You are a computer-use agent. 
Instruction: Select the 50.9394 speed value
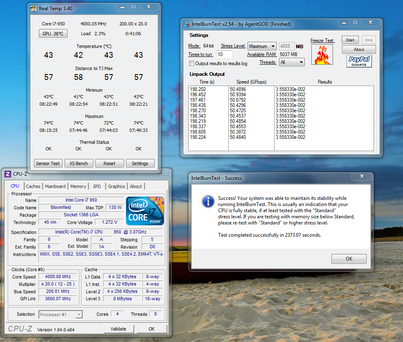pyautogui.click(x=238, y=95)
